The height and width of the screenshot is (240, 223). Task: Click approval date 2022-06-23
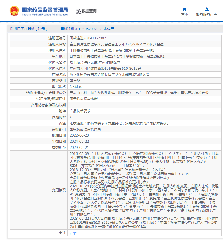[79, 135]
